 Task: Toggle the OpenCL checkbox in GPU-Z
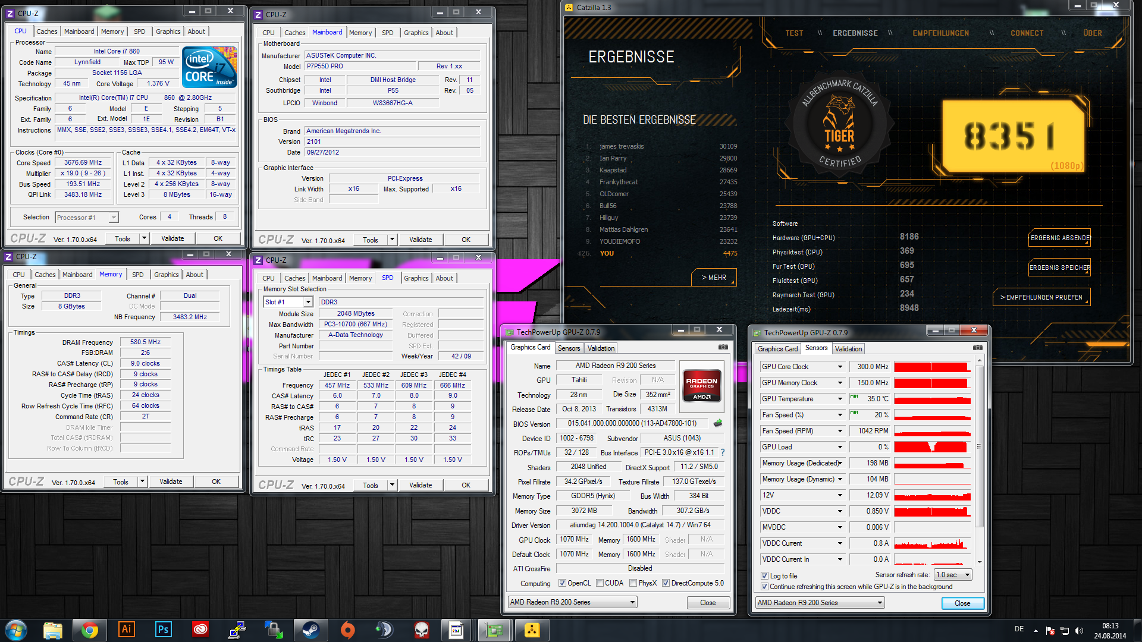(562, 583)
